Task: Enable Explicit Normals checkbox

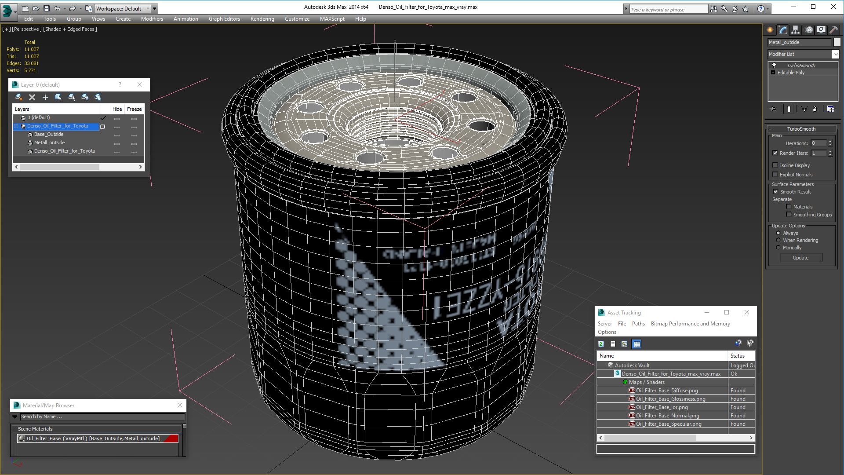Action: (775, 175)
